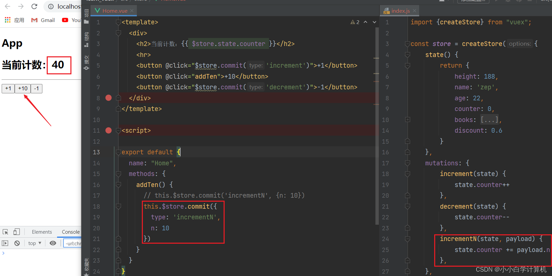The height and width of the screenshot is (276, 552).
Task: Click the addTen handler in the +10 button
Action: tap(206, 76)
